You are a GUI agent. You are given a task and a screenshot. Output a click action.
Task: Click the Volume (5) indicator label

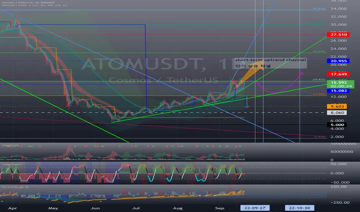[10, 145]
